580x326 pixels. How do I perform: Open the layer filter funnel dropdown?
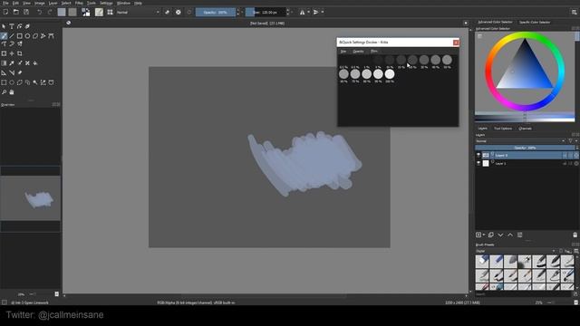[x=572, y=141]
